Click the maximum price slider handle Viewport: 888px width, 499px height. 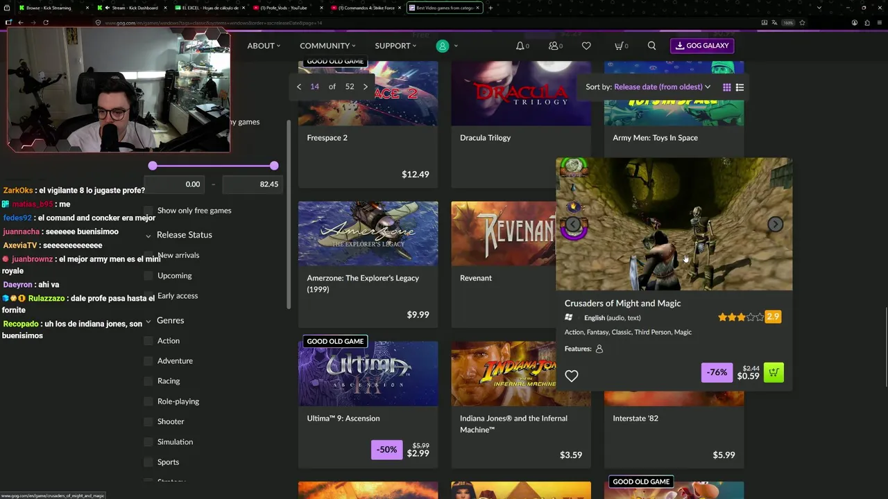(274, 166)
